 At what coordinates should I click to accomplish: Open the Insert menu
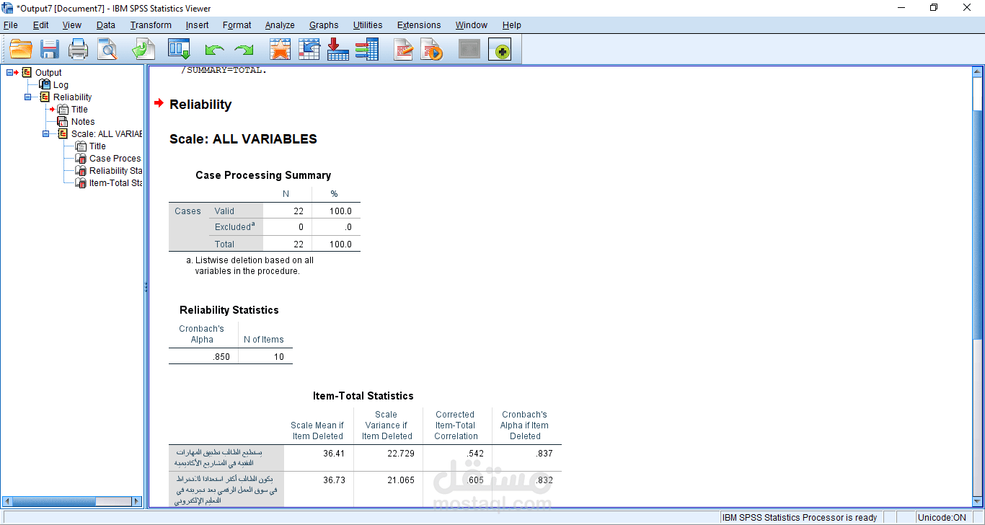click(197, 25)
